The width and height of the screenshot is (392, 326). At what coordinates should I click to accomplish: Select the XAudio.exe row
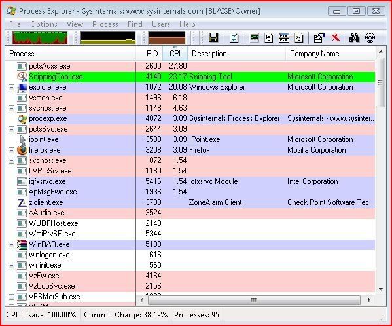190,213
